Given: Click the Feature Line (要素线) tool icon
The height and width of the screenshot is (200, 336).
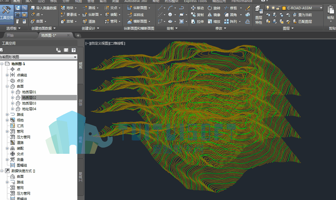Looking at the screenshot, I should [63, 15].
